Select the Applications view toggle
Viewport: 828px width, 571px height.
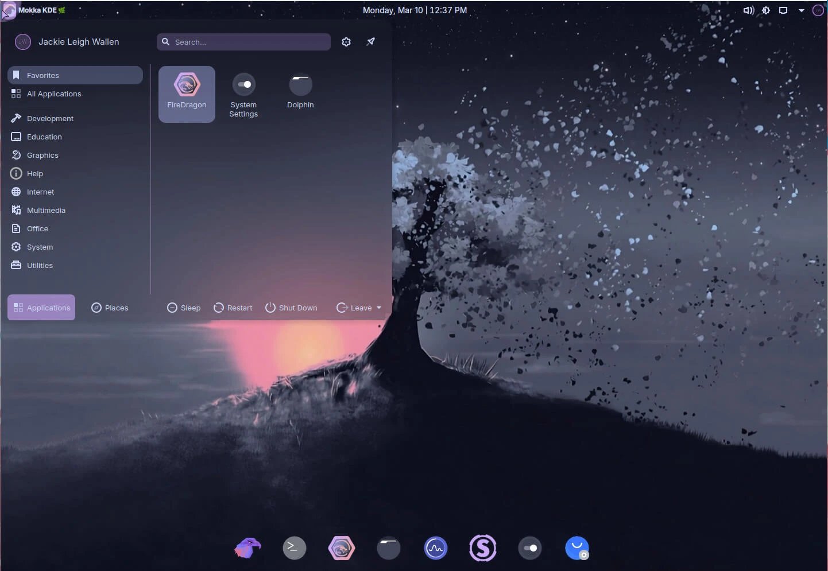pos(41,308)
